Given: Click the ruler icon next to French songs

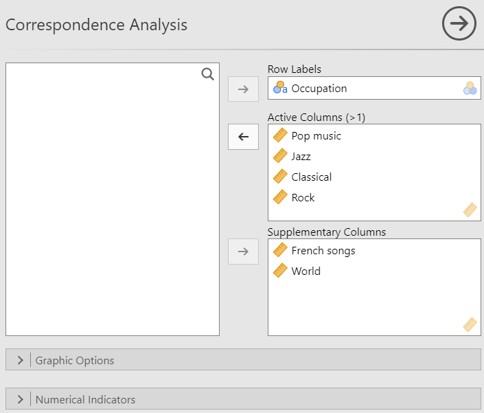Looking at the screenshot, I should (x=280, y=250).
